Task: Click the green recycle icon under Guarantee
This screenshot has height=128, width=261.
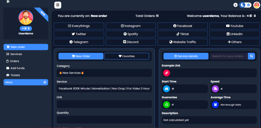Action: point(167,105)
